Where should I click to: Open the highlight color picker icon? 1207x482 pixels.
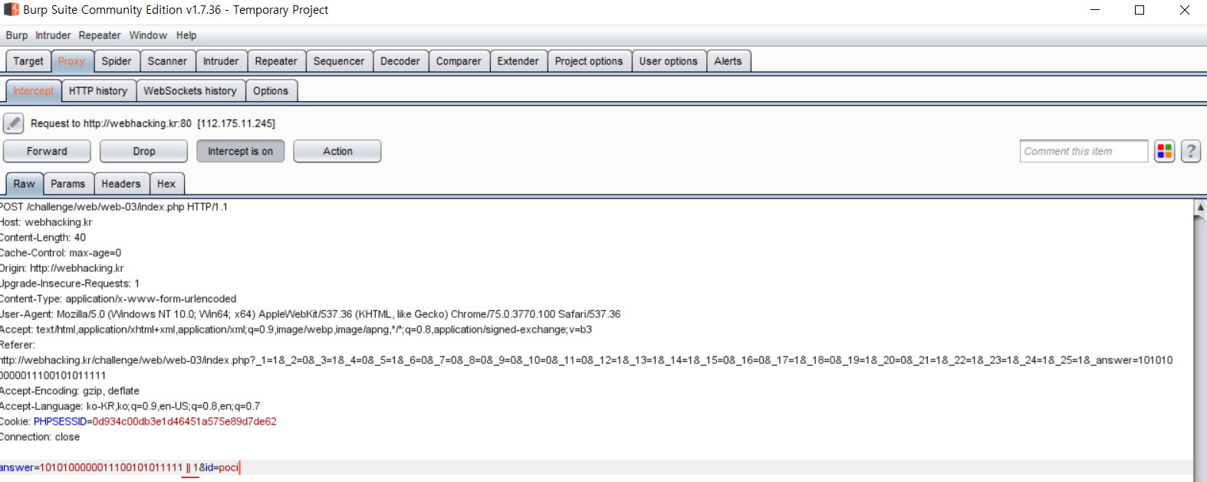coord(1164,151)
